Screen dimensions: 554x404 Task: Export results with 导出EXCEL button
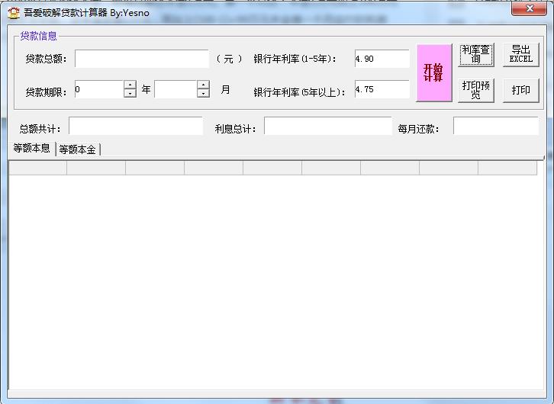click(521, 55)
